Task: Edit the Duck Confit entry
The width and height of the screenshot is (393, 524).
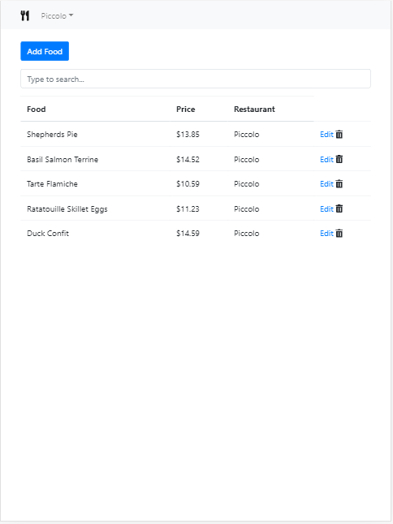Action: tap(326, 234)
